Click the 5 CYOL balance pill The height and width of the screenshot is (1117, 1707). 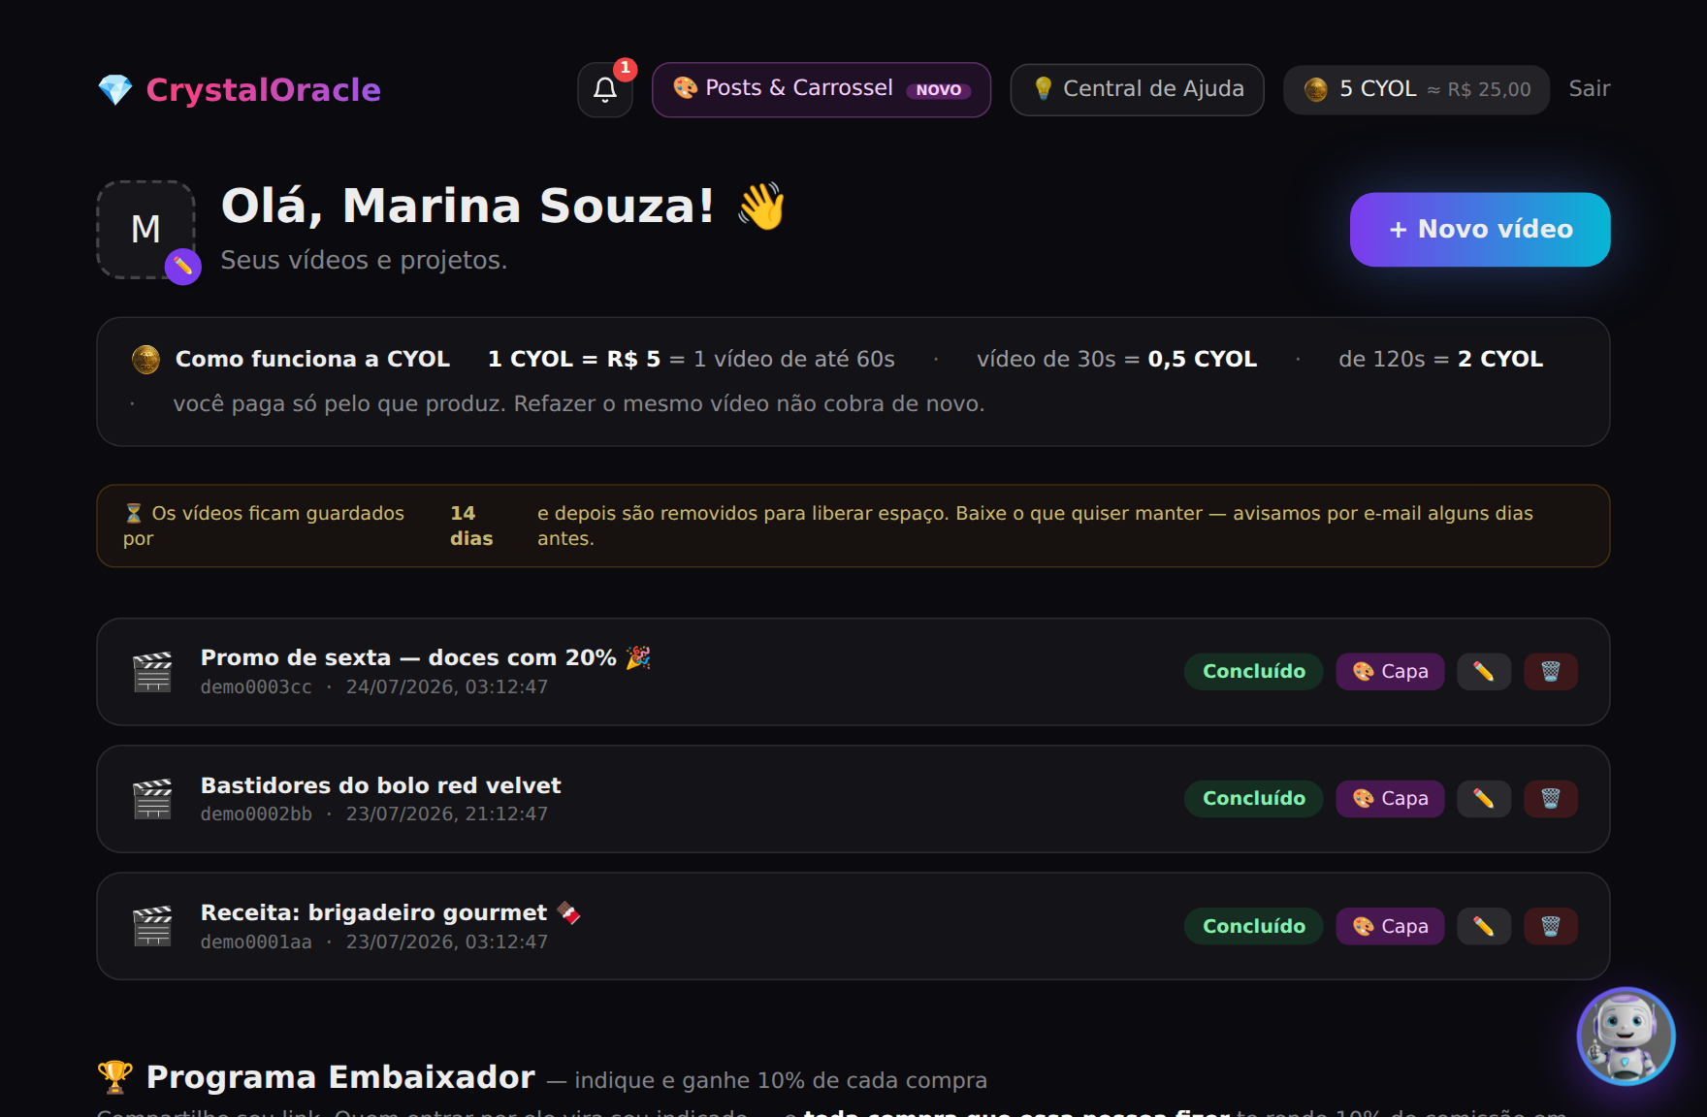click(x=1416, y=89)
